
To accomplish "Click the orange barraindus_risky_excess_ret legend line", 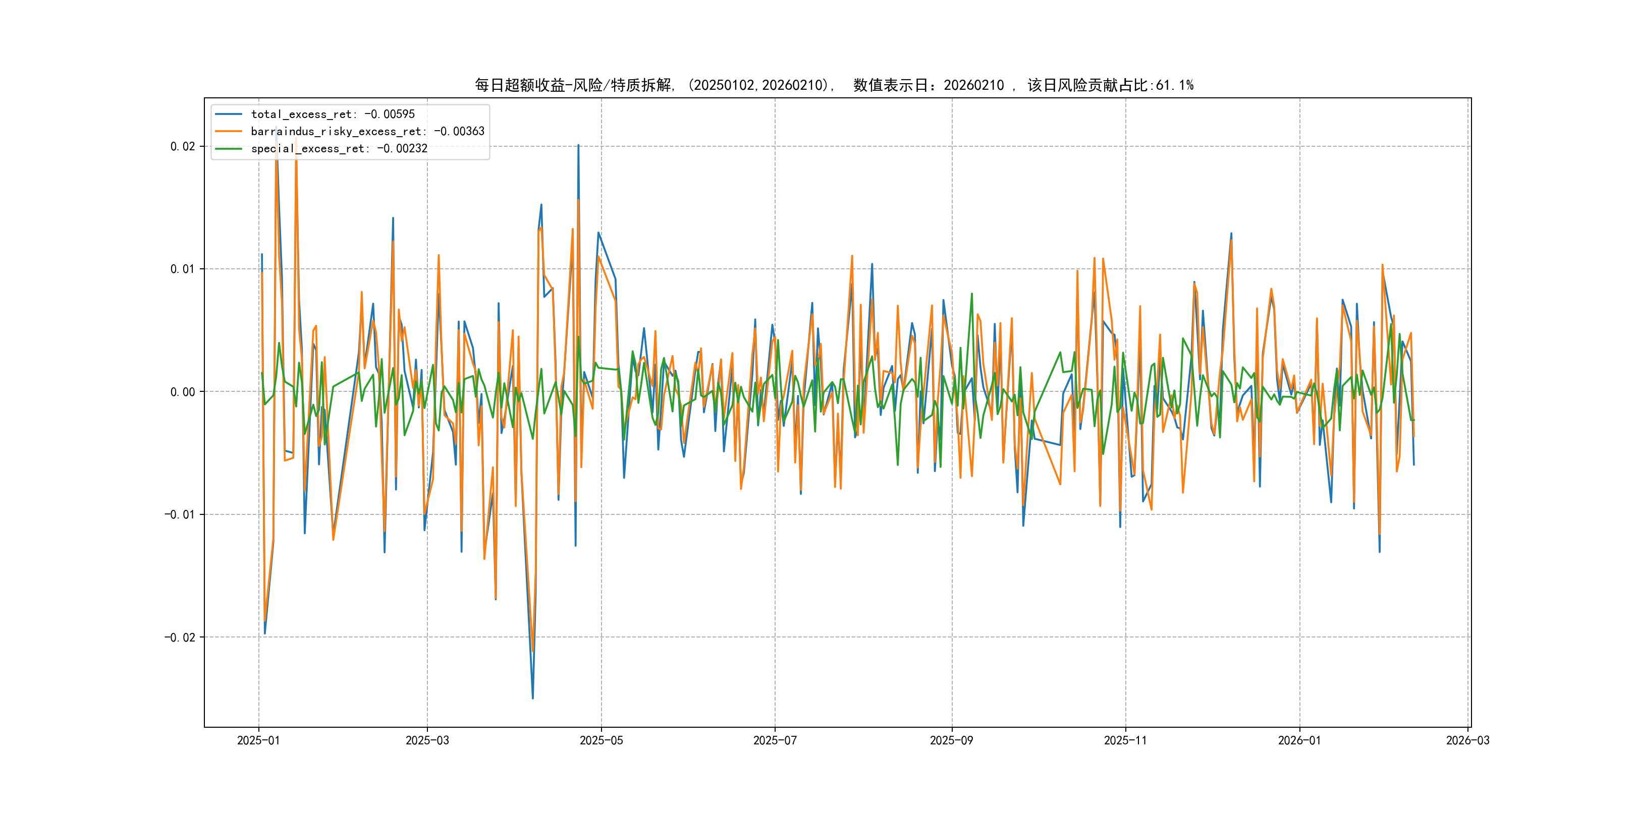I will click(x=229, y=131).
